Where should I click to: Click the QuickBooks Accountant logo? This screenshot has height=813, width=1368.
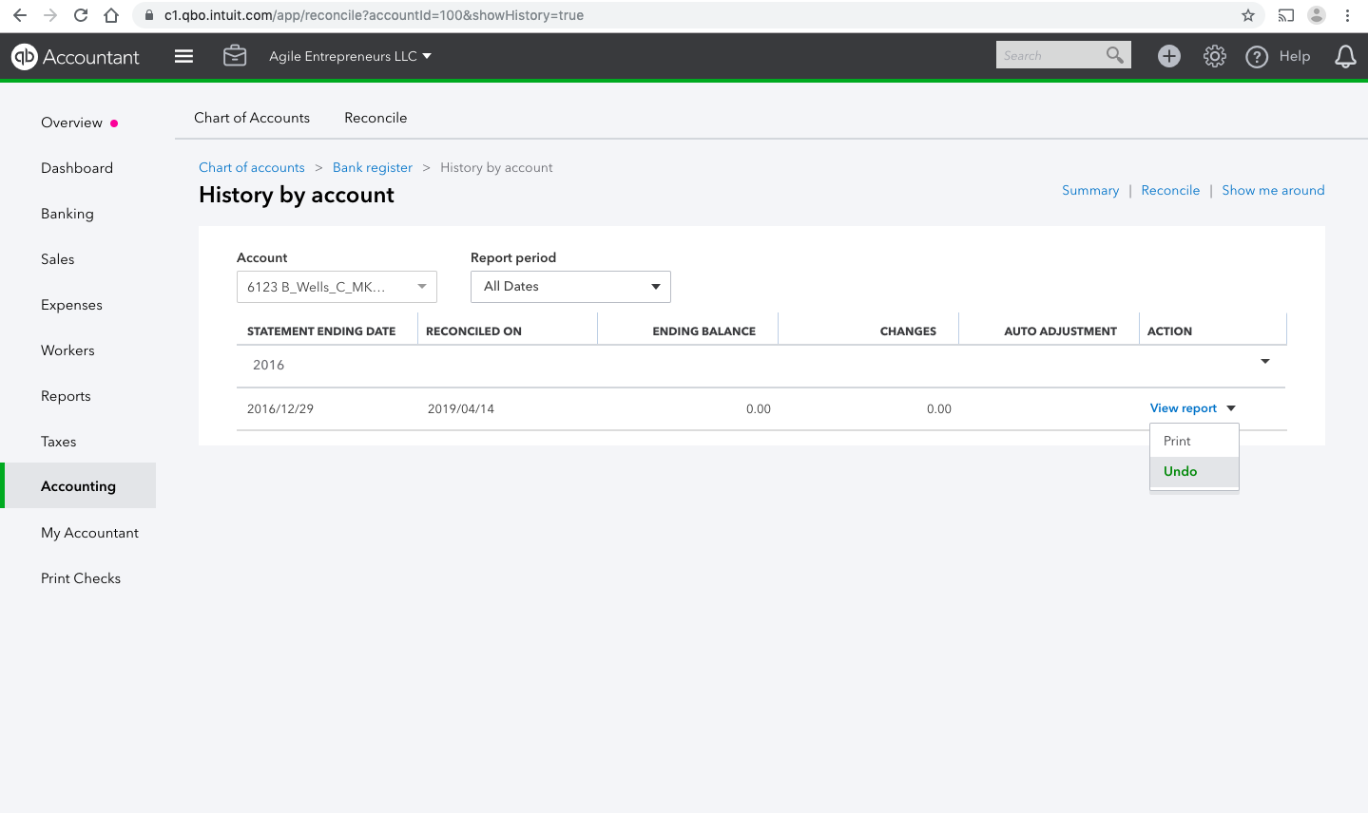coord(75,57)
